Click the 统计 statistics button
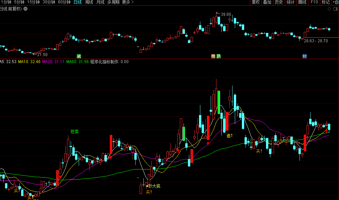Image resolution: width=339 pixels, height=200 pixels. coord(290,2)
